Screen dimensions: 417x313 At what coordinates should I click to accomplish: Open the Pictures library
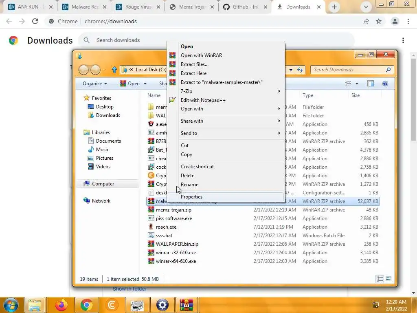(105, 158)
